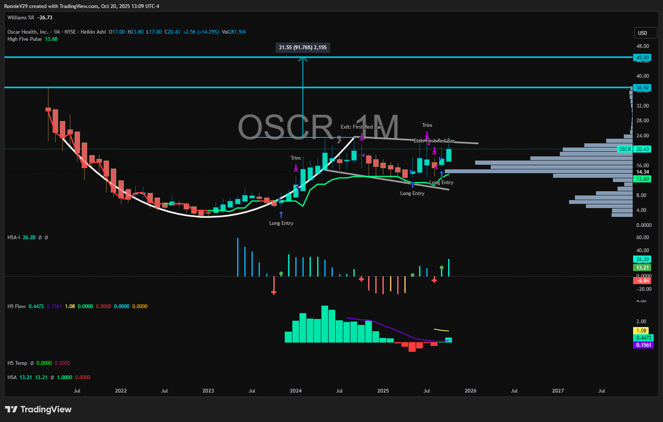Click the 2025 label on time axis
This screenshot has width=663, height=422.
click(x=383, y=391)
